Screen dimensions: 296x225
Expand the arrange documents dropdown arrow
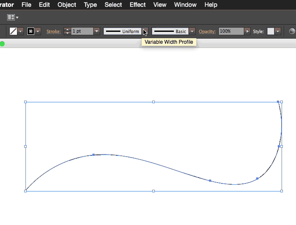(17, 17)
